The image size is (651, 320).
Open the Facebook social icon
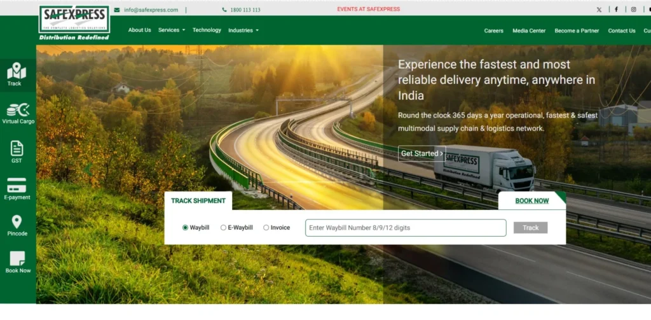pyautogui.click(x=616, y=10)
